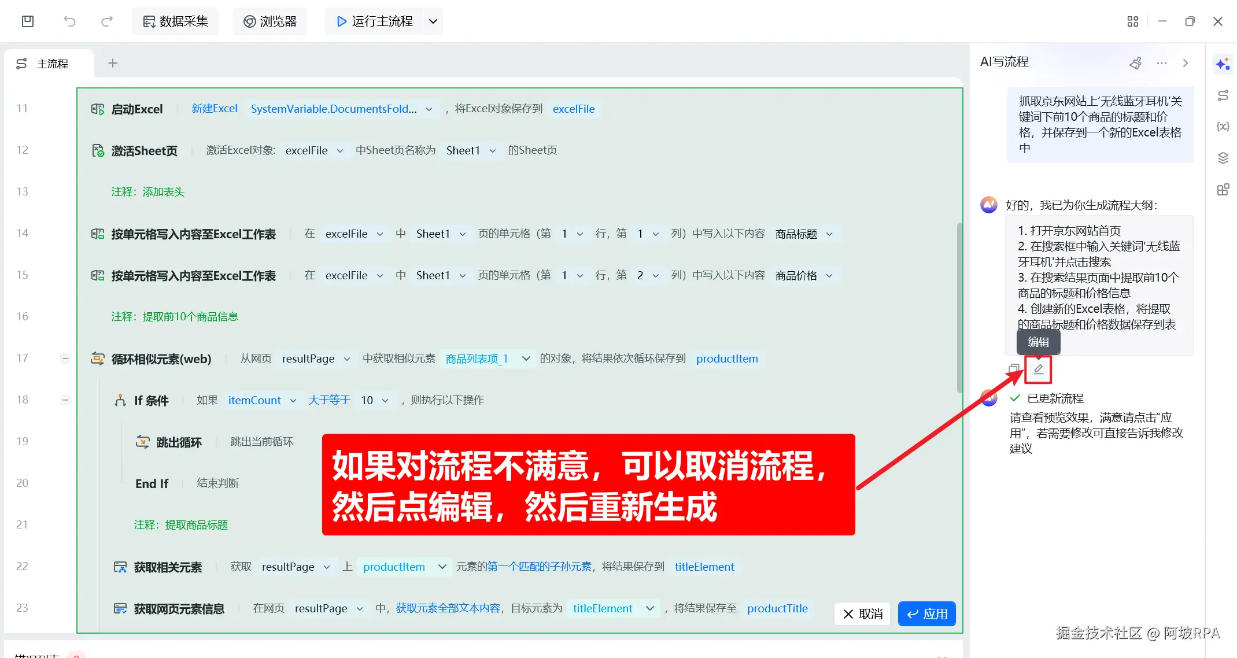This screenshot has height=658, width=1237.
Task: Expand the Sheet1 dropdown in 激活Sheet页
Action: click(x=492, y=151)
